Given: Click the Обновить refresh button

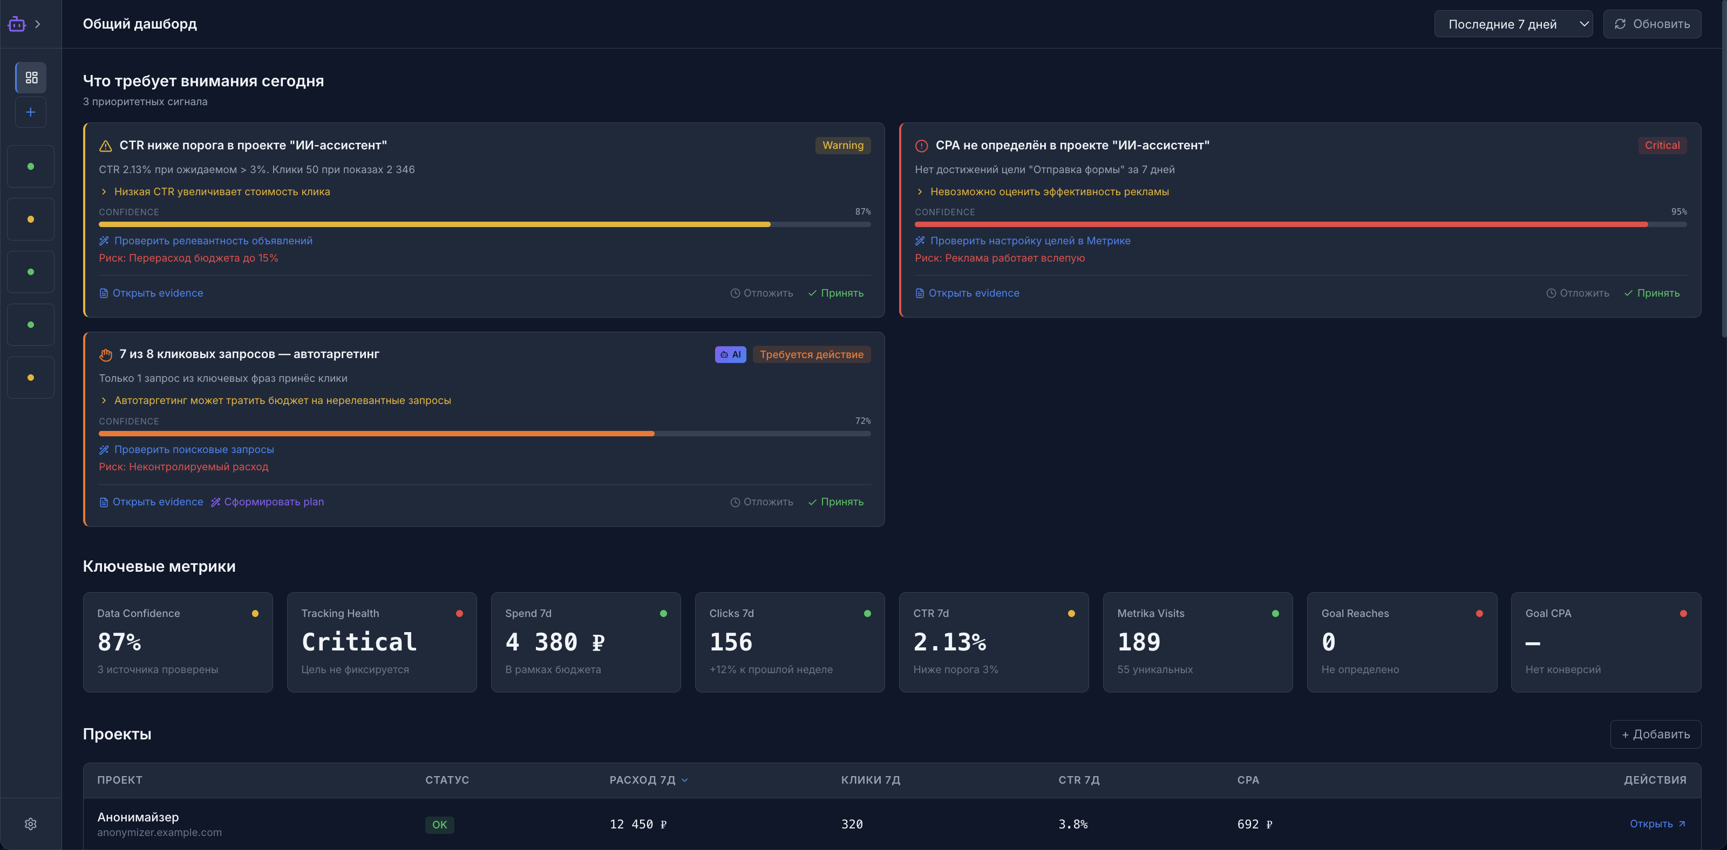Looking at the screenshot, I should pyautogui.click(x=1652, y=24).
